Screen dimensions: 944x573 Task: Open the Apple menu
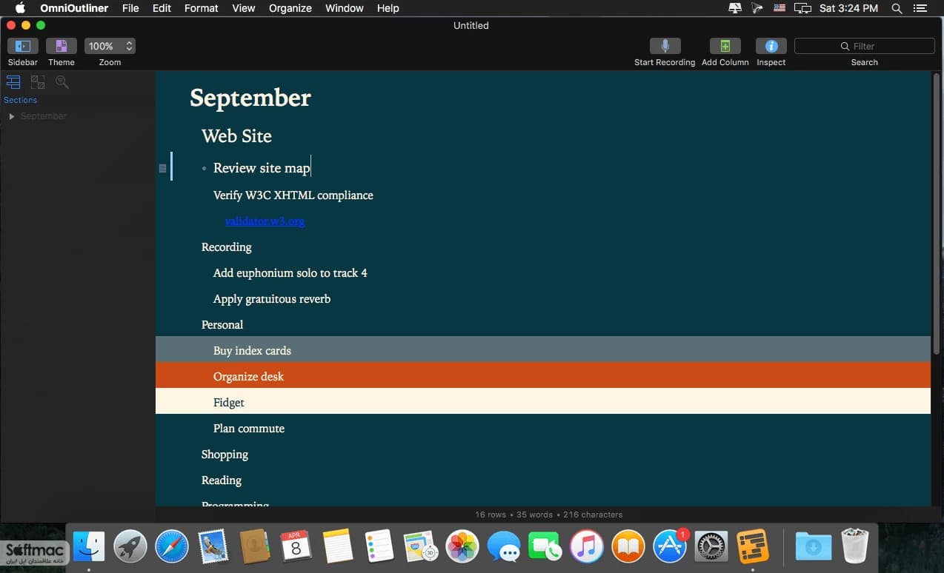click(x=20, y=8)
